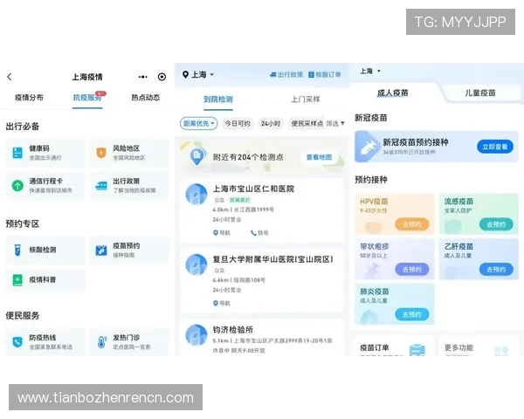This screenshot has height=419, width=524.
Task: Open the 热点动态 tab
Action: [145, 98]
